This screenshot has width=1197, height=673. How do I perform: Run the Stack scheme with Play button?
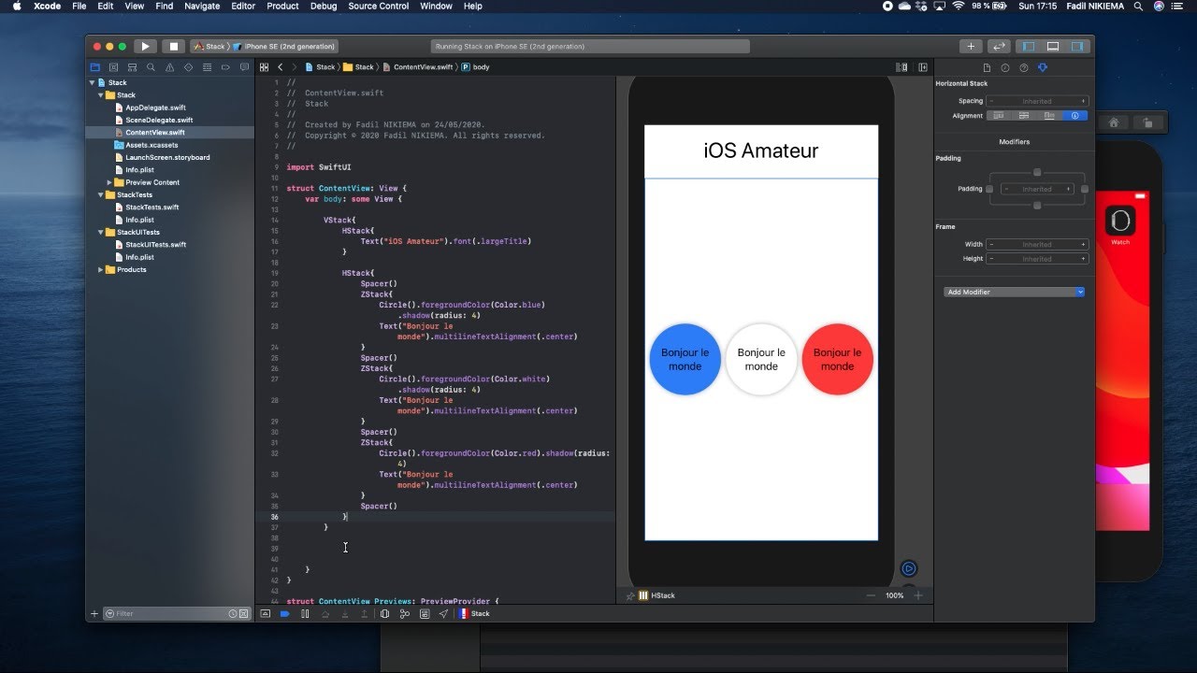point(144,46)
